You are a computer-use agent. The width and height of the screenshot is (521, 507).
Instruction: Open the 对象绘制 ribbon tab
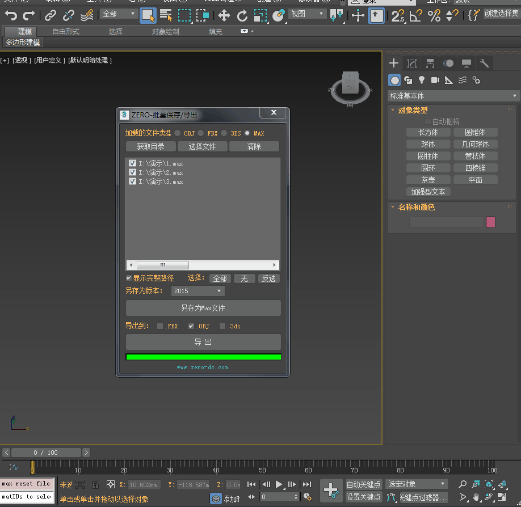point(165,32)
